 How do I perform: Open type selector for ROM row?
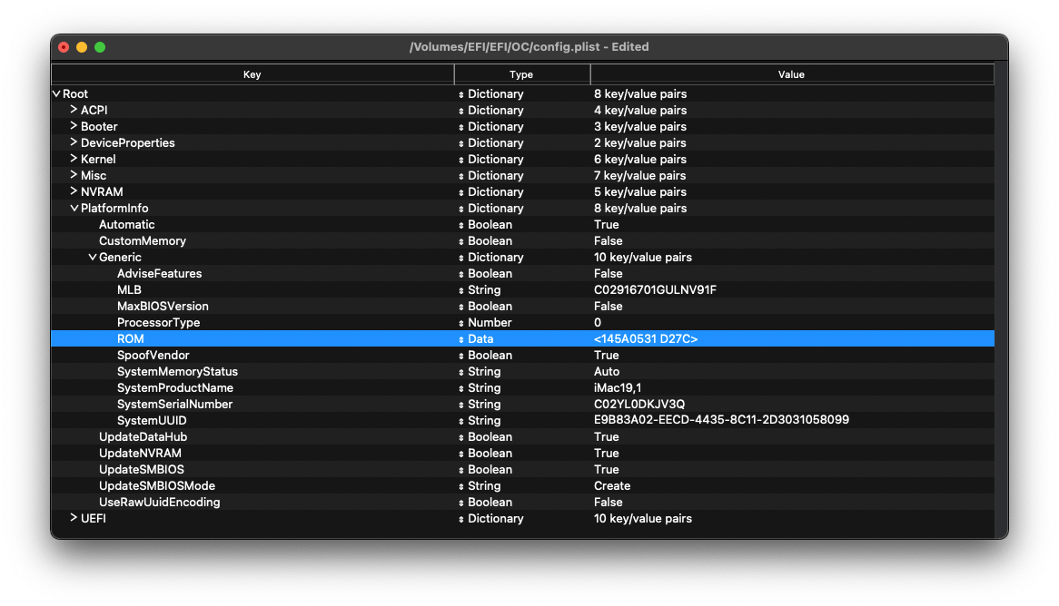pyautogui.click(x=461, y=339)
